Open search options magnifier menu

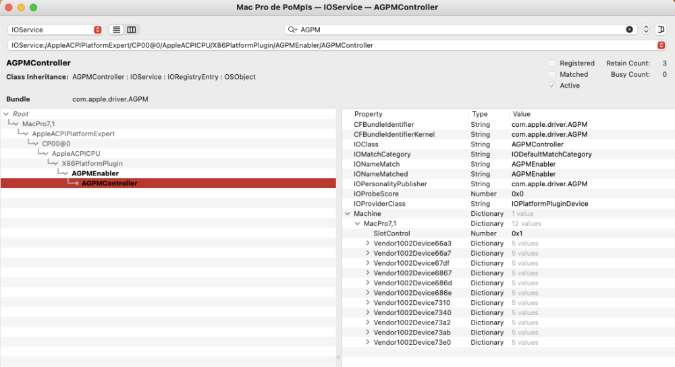(293, 30)
